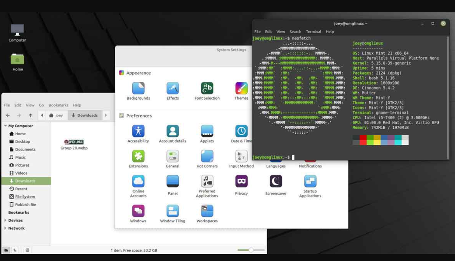
Task: Go forward in file manager toolbar
Action: pos(19,115)
